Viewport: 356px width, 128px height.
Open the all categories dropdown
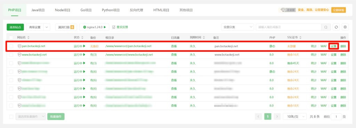tap(237, 27)
